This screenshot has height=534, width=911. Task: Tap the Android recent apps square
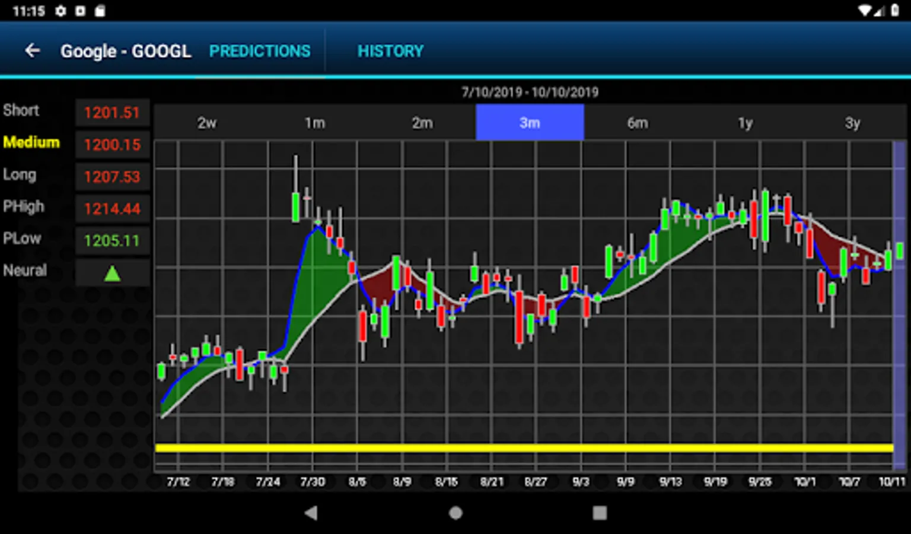pos(600,513)
